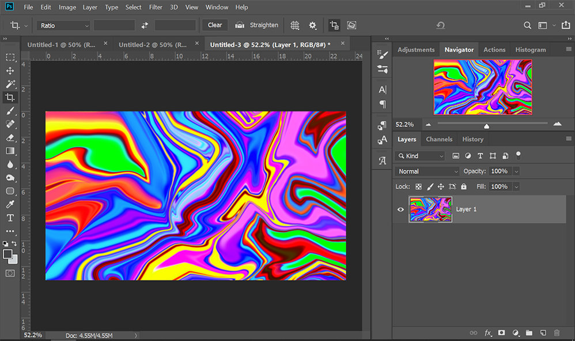
Task: Toggle the layer filtering switch on/off
Action: tap(519, 154)
